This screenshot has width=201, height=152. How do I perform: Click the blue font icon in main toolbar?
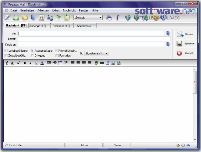pos(118,18)
